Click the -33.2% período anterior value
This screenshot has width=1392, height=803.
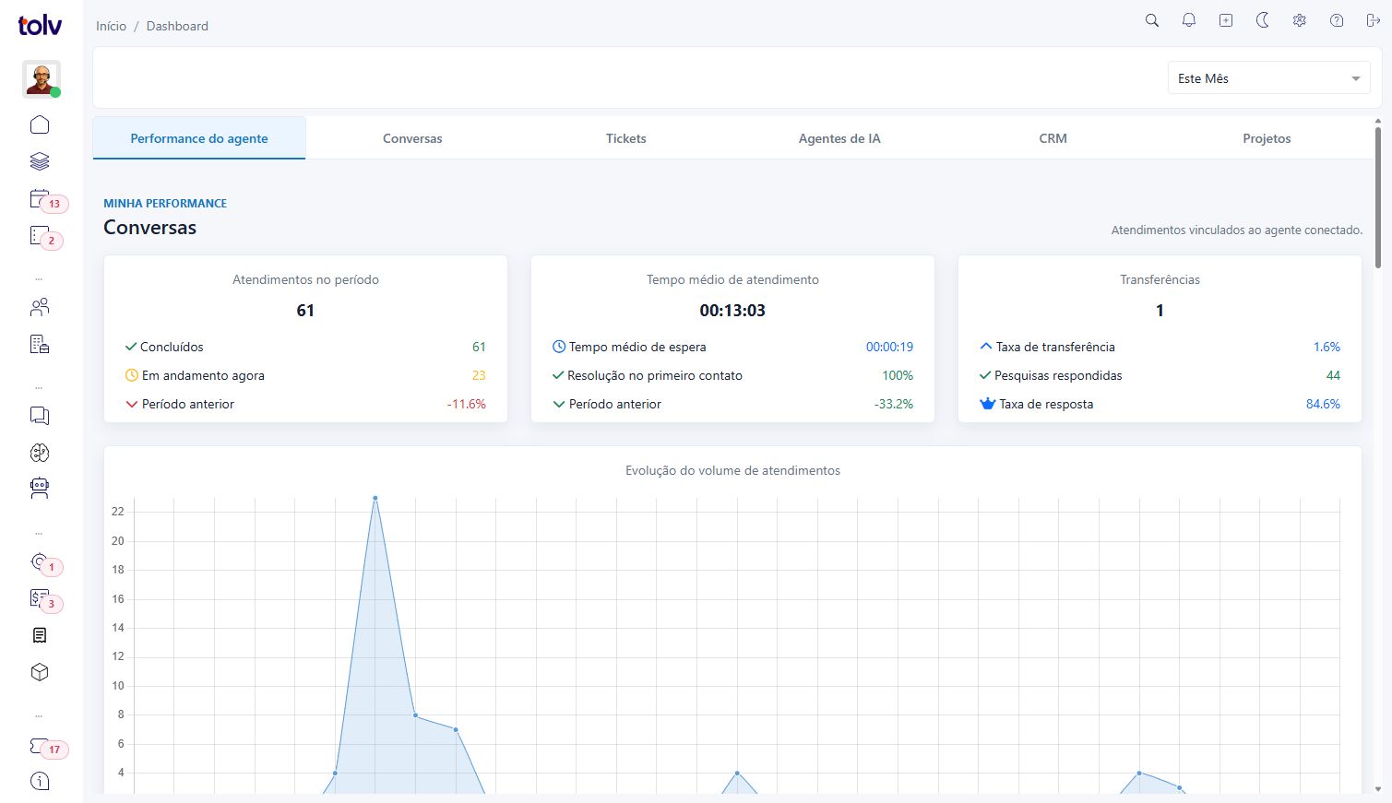point(894,404)
